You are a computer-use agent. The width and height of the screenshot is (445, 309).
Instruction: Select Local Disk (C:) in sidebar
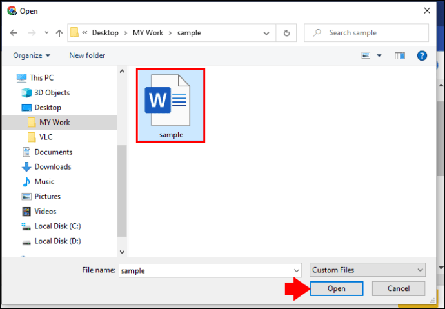(x=57, y=226)
